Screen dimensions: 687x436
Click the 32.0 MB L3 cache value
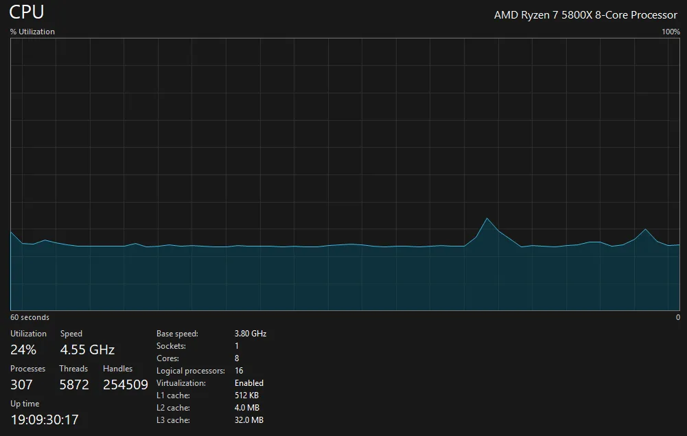click(248, 420)
